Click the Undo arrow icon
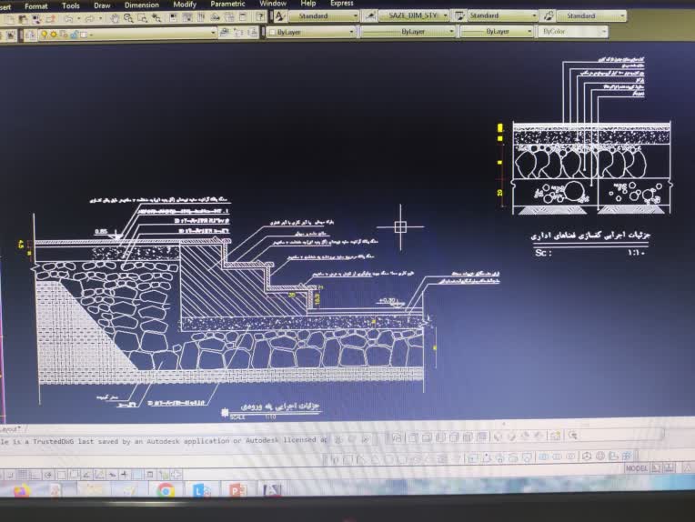 tap(69, 19)
